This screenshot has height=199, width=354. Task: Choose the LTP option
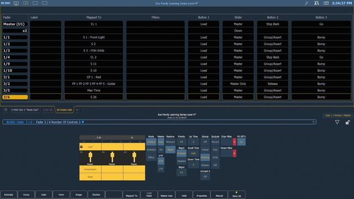(161, 169)
